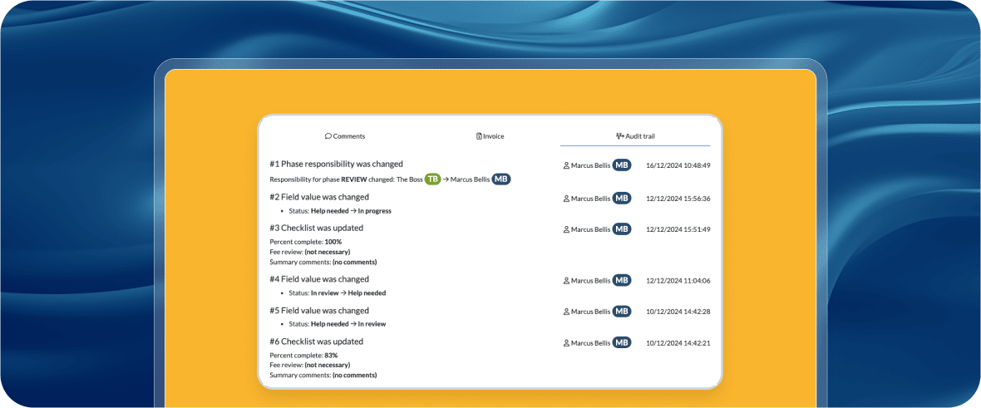
Task: Click person icon on entry #3 row
Action: pyautogui.click(x=566, y=229)
